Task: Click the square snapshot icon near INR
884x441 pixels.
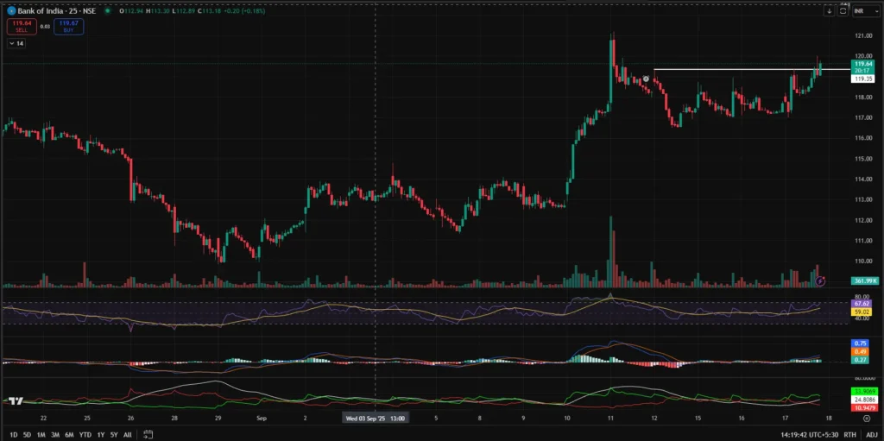Action: coord(843,11)
